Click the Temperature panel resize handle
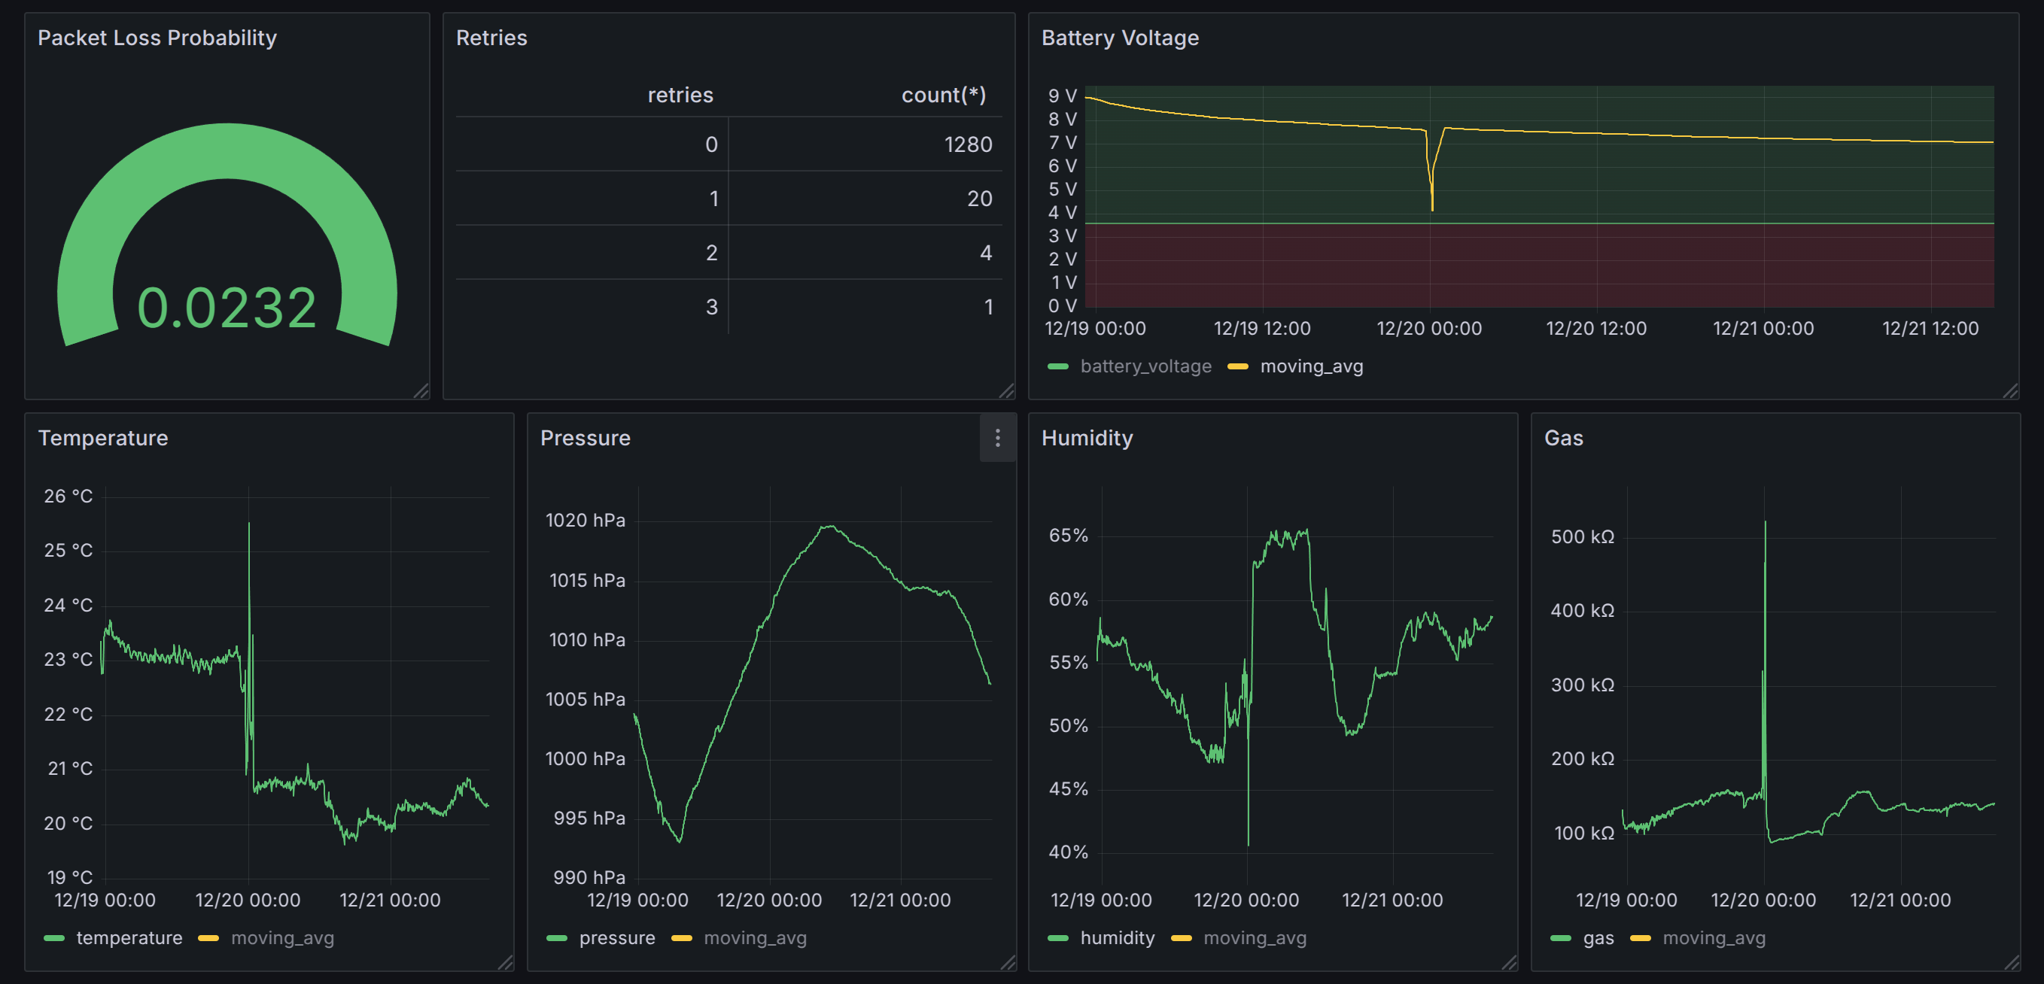The height and width of the screenshot is (984, 2044). [x=506, y=963]
